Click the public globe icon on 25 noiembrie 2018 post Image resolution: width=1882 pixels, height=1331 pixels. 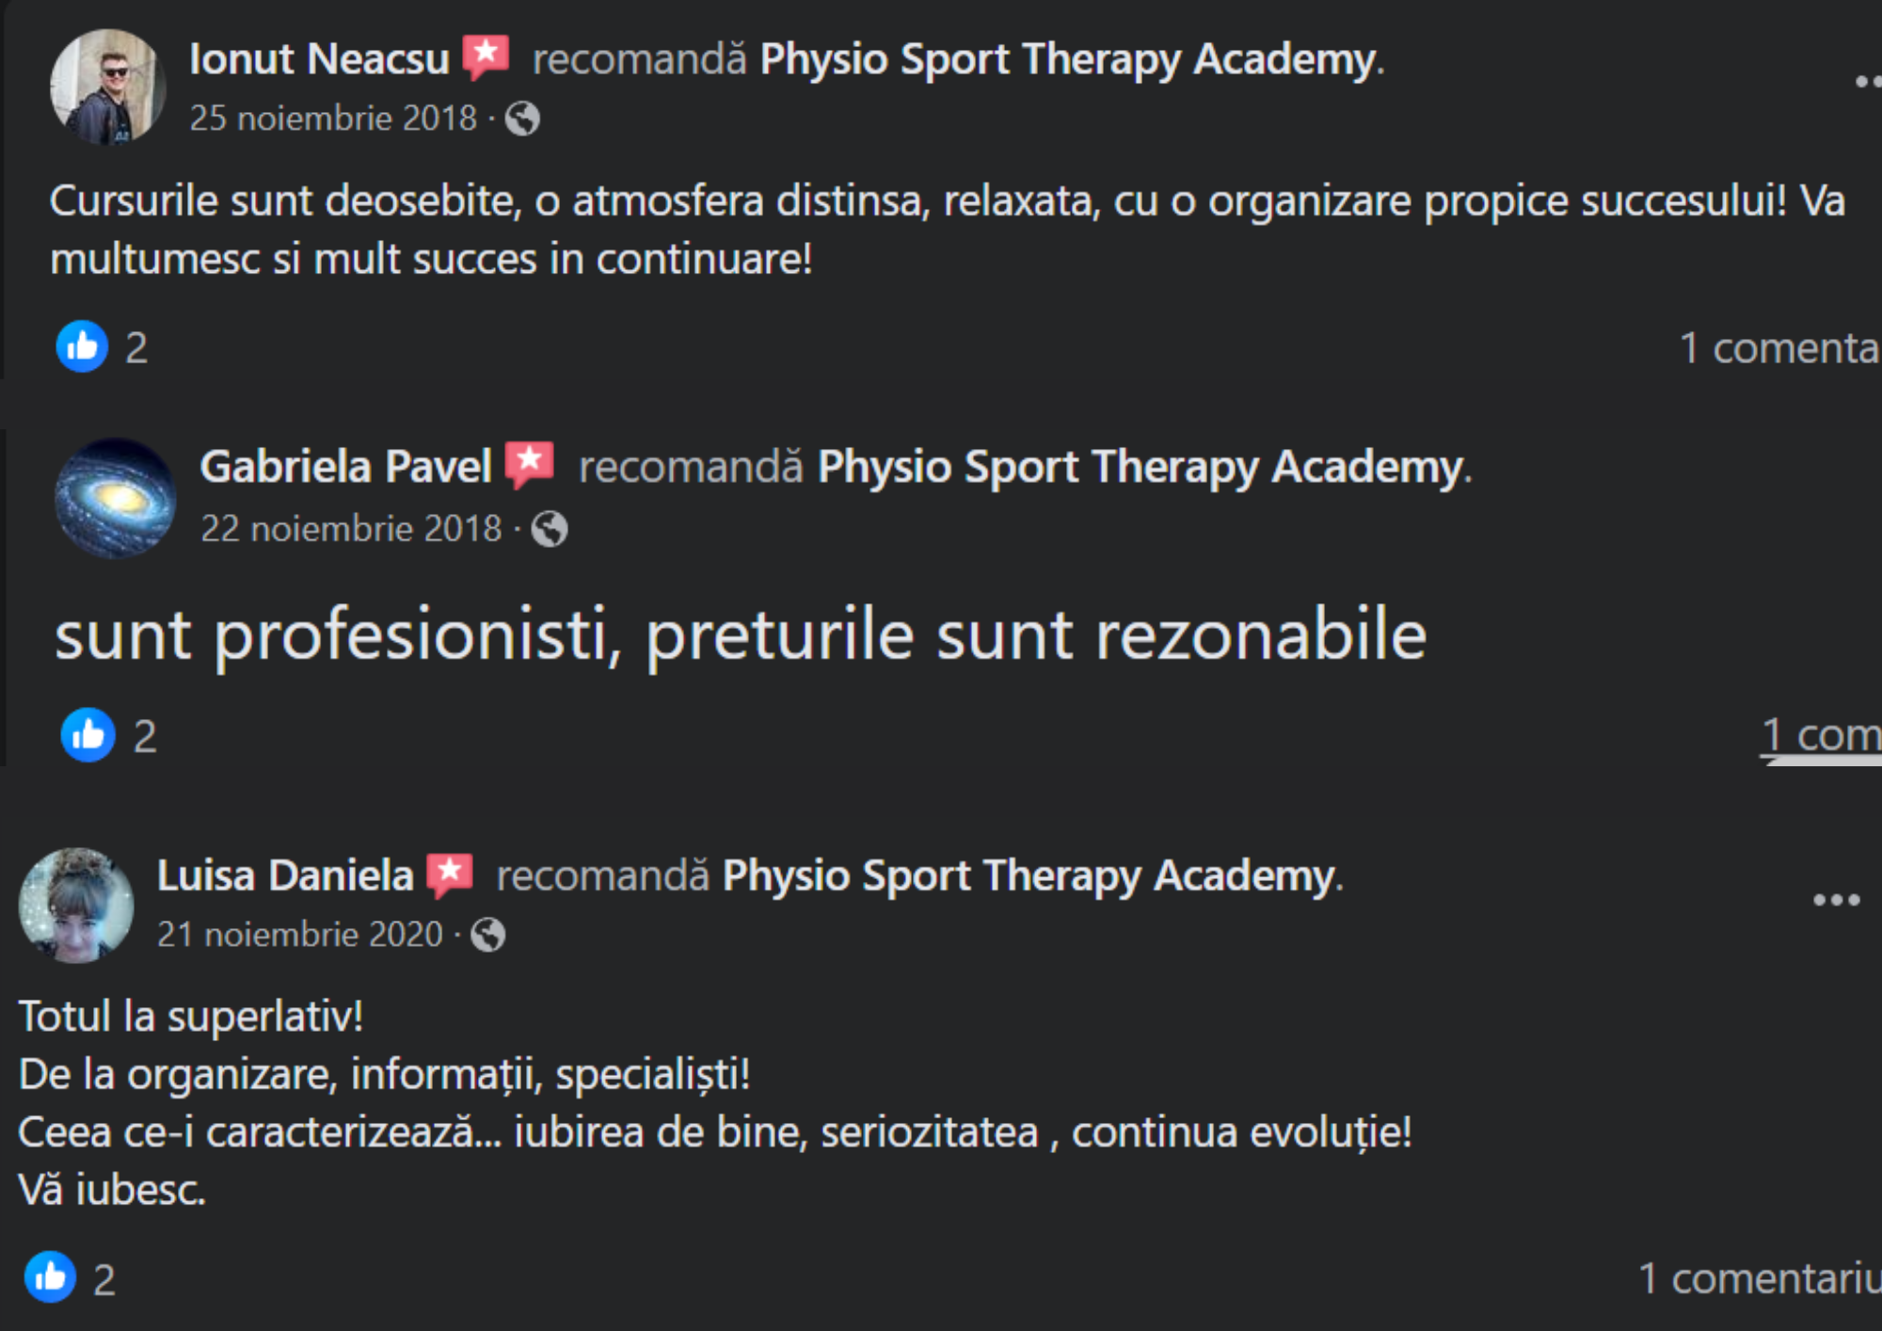point(522,119)
